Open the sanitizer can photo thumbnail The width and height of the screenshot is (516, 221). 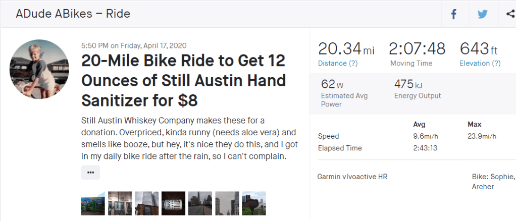[x=173, y=203]
